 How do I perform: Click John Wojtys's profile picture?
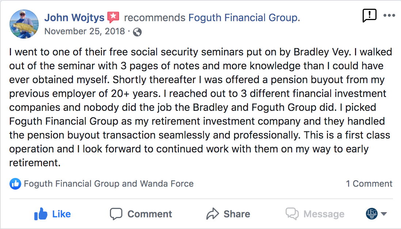point(24,24)
